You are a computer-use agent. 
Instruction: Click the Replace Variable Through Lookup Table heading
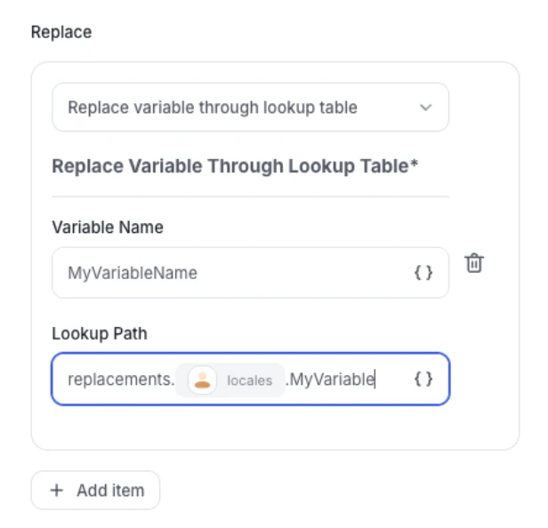[230, 166]
